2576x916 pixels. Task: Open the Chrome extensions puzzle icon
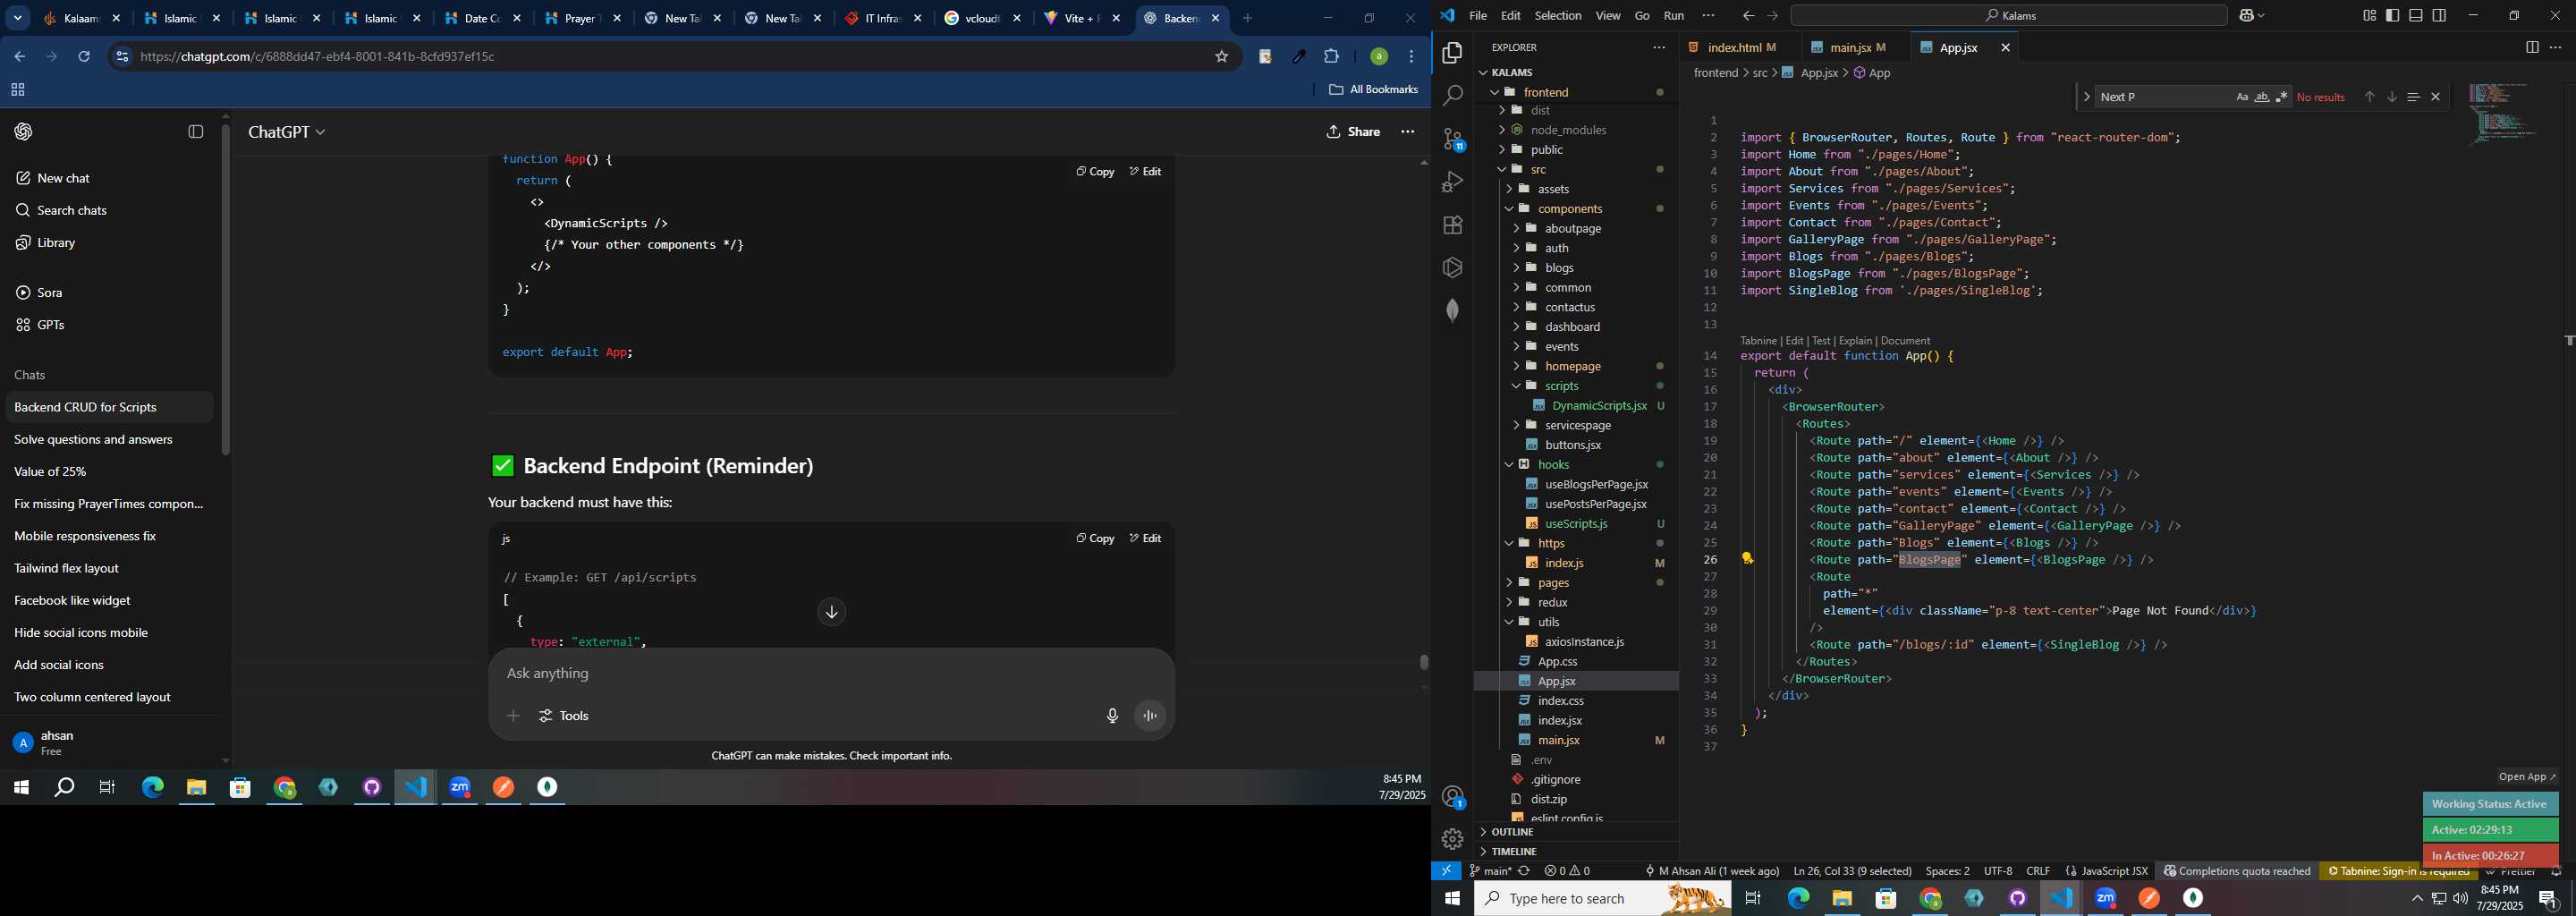(1331, 57)
